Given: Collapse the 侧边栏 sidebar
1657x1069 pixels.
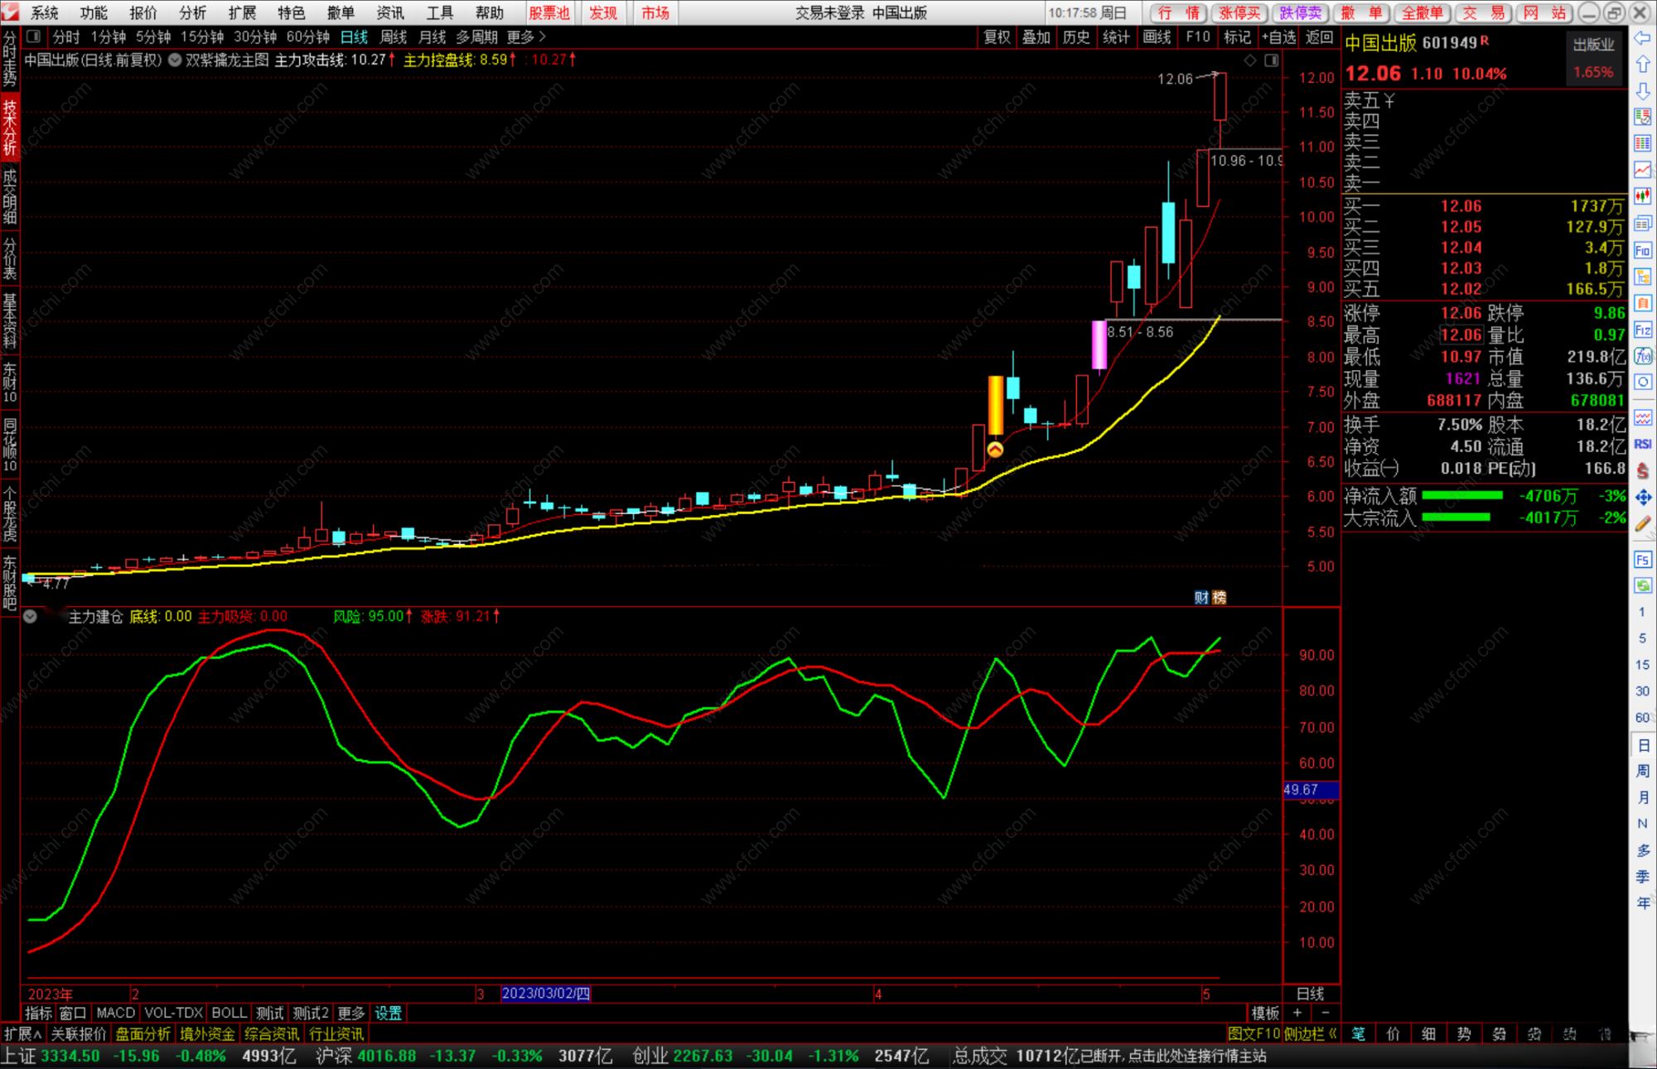Looking at the screenshot, I should 1310,1033.
